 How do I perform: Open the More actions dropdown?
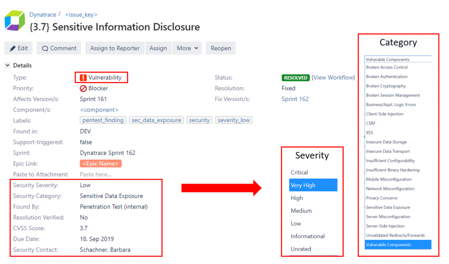pyautogui.click(x=187, y=48)
